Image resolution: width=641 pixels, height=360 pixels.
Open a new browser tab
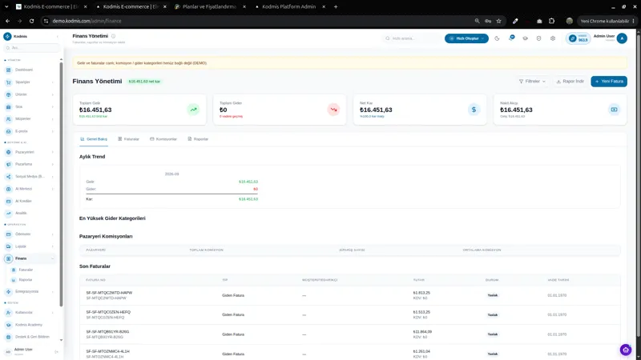[x=336, y=6]
